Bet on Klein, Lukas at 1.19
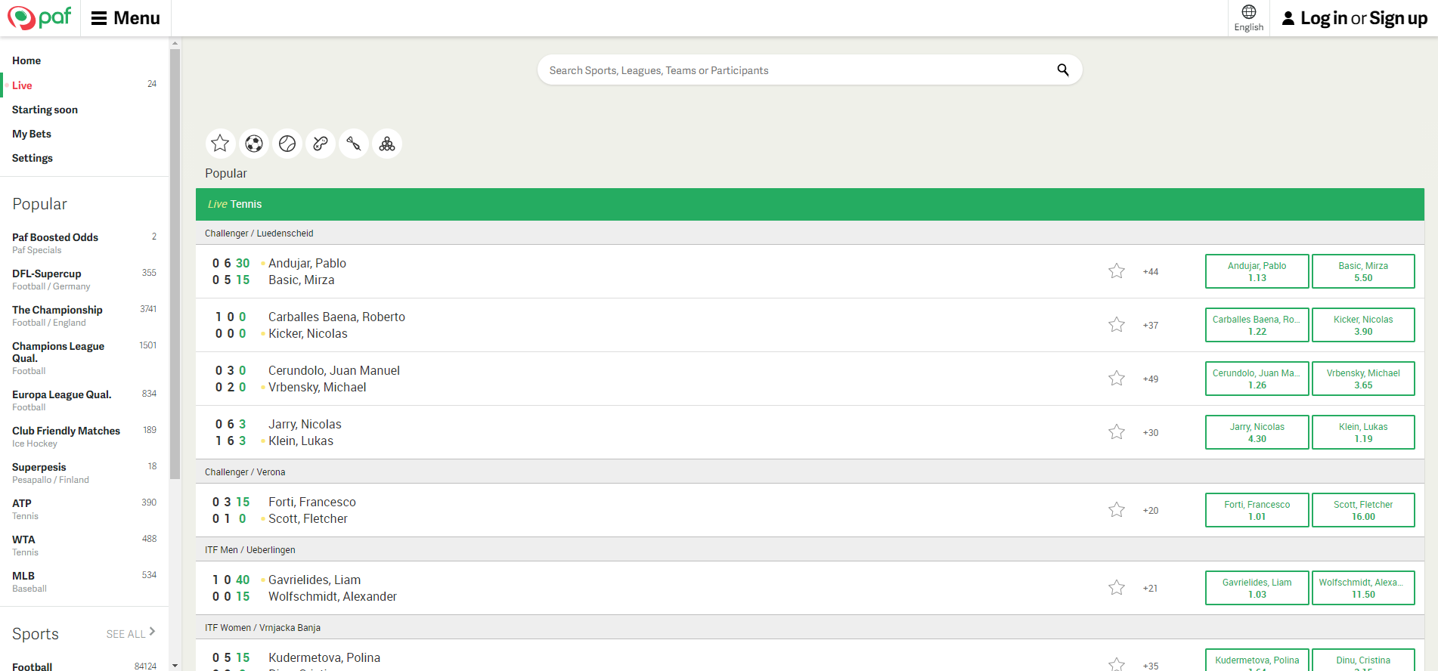This screenshot has width=1438, height=671. click(x=1363, y=432)
